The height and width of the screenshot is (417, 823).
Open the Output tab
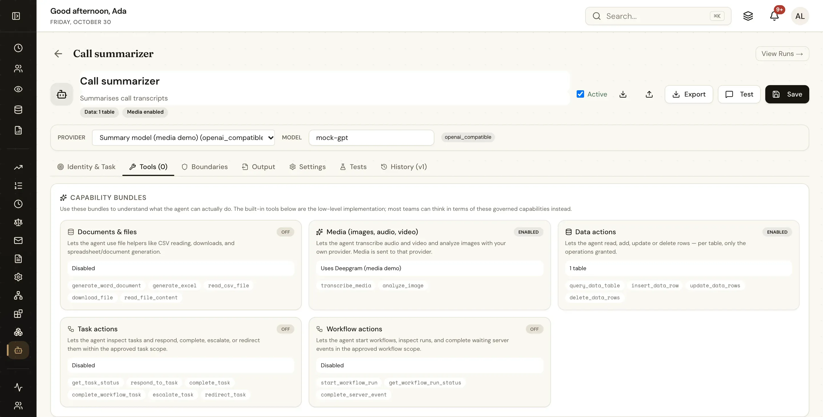[258, 167]
